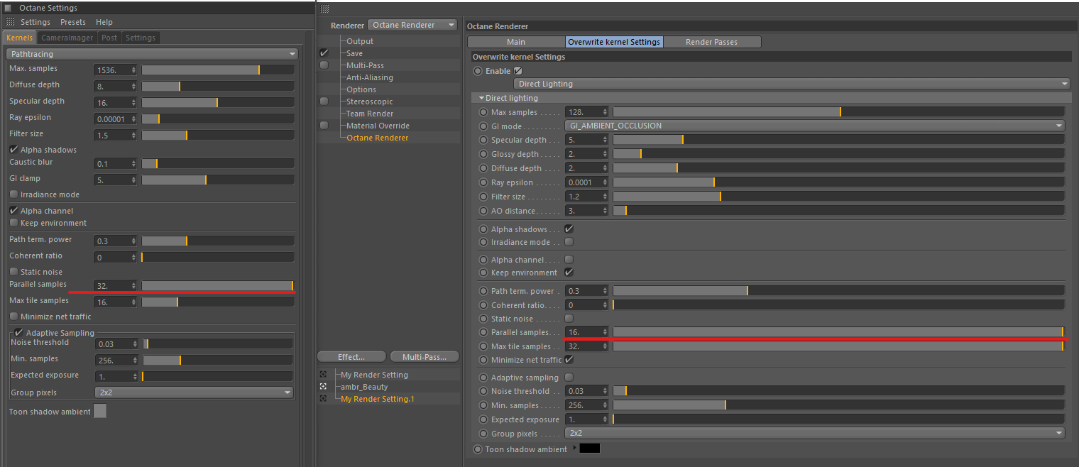Enable Static noise in Octane Settings

(13, 272)
